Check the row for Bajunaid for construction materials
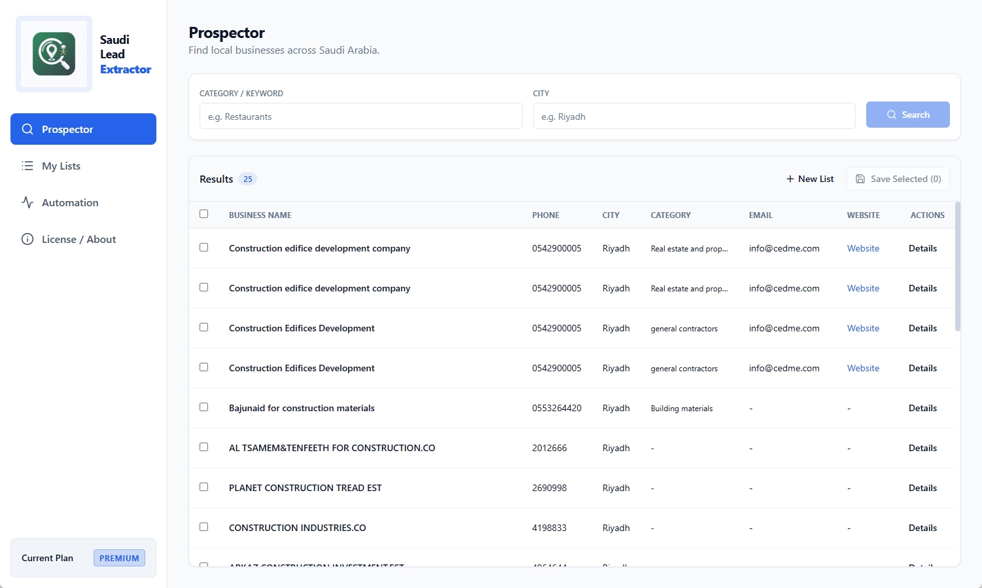Image resolution: width=982 pixels, height=588 pixels. click(203, 407)
